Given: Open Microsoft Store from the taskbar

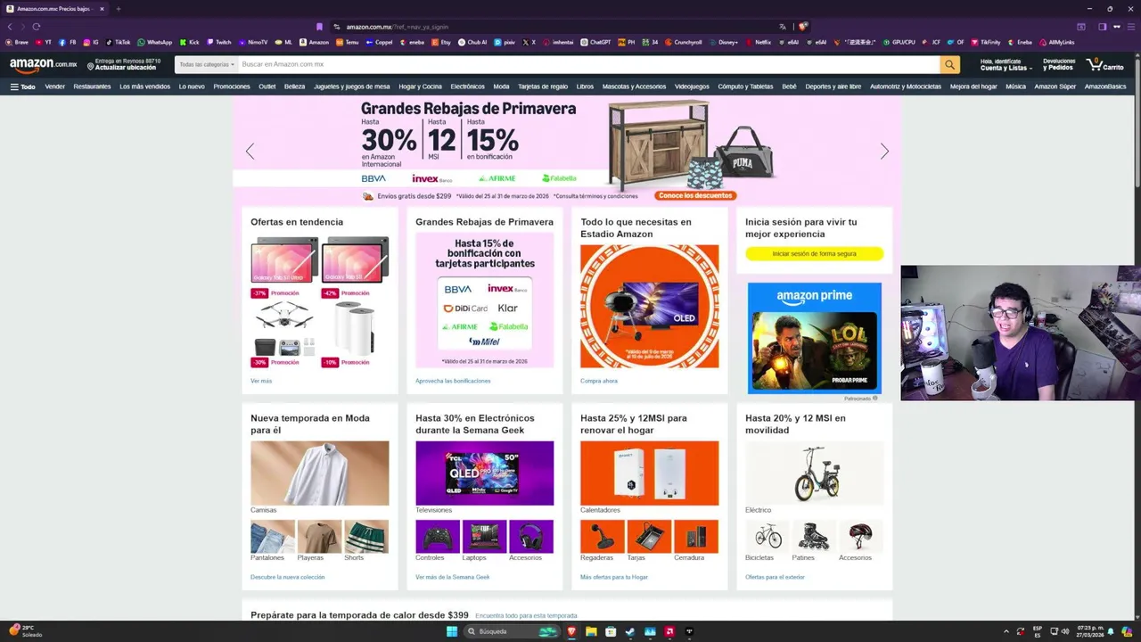Looking at the screenshot, I should 611,631.
